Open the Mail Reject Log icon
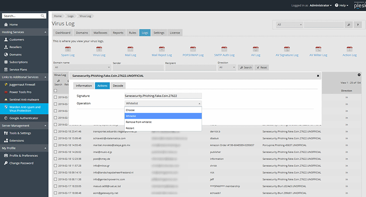This screenshot has width=366, height=197. [x=161, y=50]
